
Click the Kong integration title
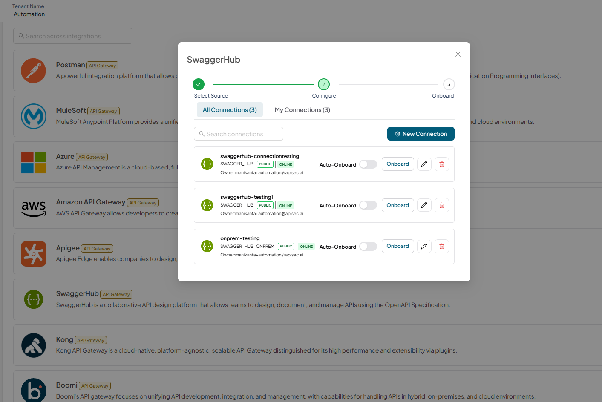[x=65, y=339]
